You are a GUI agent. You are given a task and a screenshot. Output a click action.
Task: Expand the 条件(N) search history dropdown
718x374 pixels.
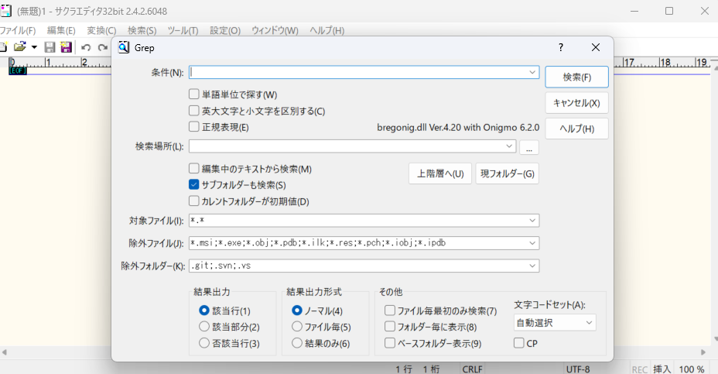pyautogui.click(x=532, y=72)
